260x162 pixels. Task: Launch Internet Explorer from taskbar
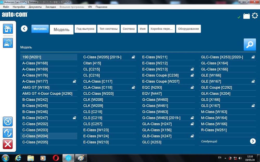coord(18,158)
